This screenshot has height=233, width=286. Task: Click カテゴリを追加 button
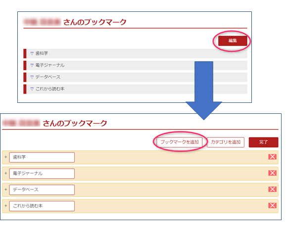pyautogui.click(x=226, y=142)
